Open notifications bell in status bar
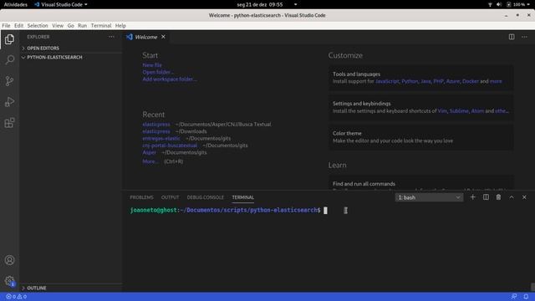Screen dimensions: 535x301 526,297
